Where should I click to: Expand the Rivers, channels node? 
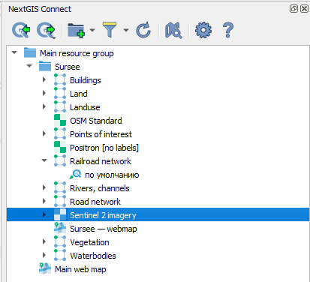pos(44,187)
